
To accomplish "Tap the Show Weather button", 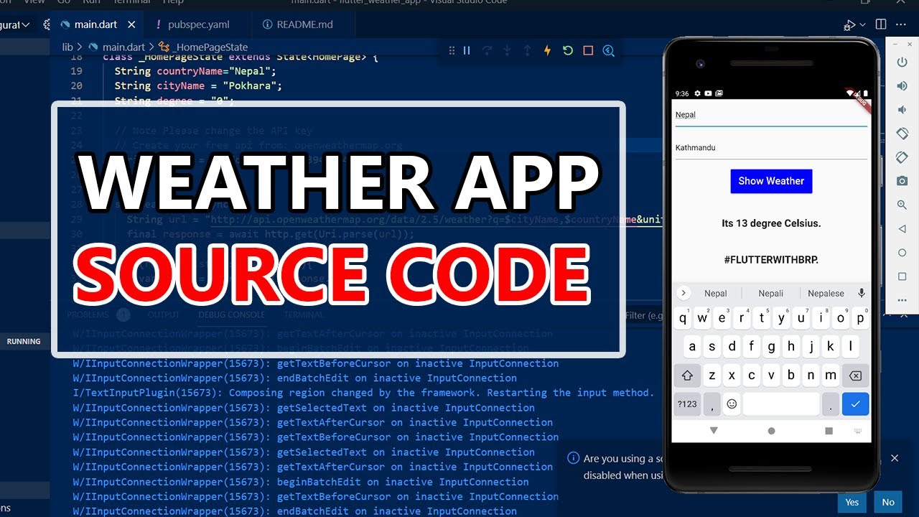I will (771, 181).
